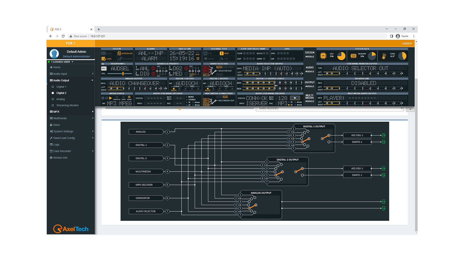This screenshot has height=261, width=464.
Task: Enable AUTO mode in Audio Selector
Action: tap(219, 67)
